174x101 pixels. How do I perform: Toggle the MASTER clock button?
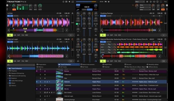pyautogui.click(x=90, y=10)
